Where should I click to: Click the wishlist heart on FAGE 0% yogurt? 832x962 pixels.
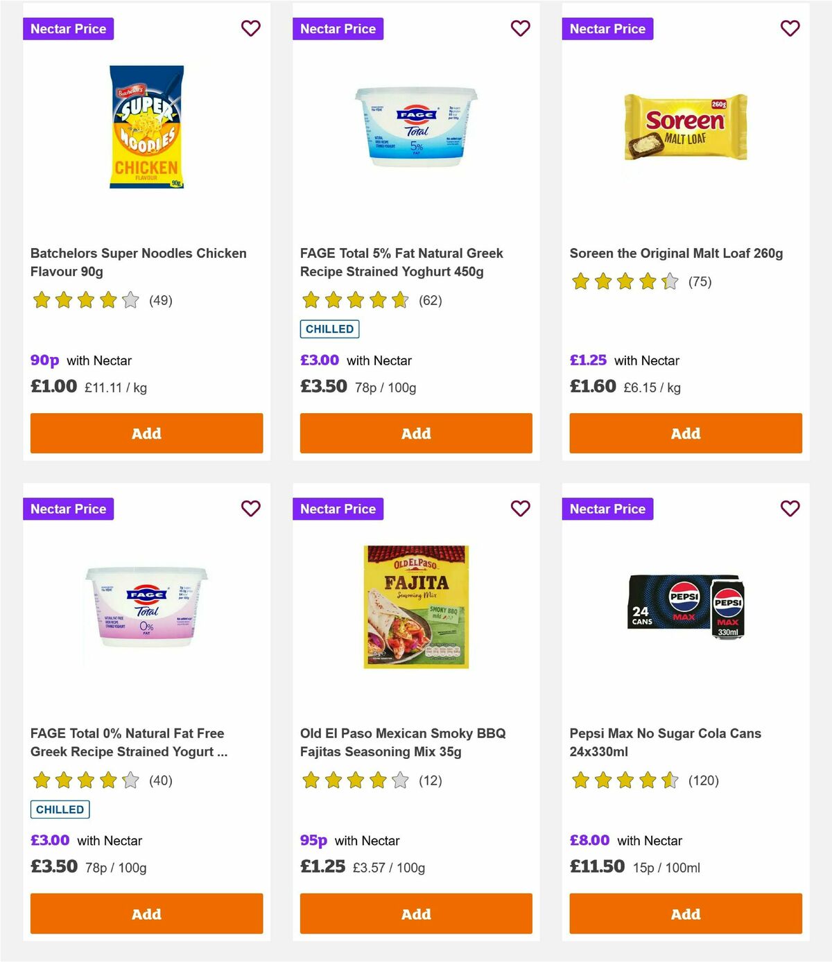(251, 508)
